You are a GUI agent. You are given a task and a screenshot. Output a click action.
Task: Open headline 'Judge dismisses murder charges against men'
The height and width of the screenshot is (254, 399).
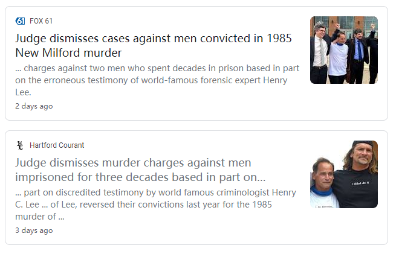tap(133, 163)
